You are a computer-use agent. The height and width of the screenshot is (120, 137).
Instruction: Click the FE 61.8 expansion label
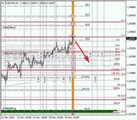[x=121, y=96]
